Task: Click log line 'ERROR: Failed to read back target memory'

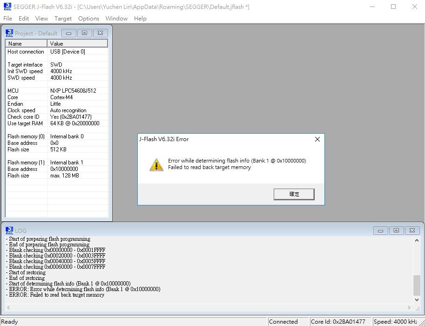Action: (55, 294)
